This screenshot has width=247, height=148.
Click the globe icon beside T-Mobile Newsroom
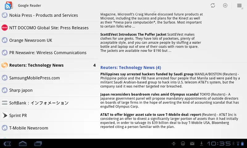(5, 128)
